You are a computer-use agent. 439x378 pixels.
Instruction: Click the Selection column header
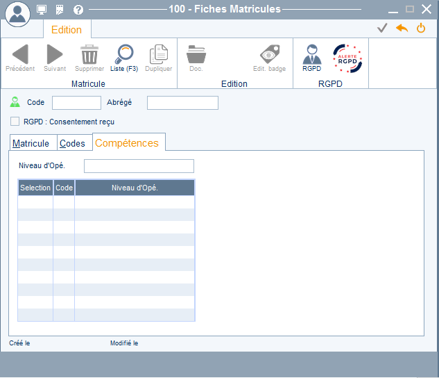tap(35, 188)
